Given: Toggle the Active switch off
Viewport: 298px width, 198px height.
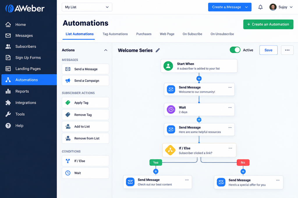Looking at the screenshot, I should point(235,50).
